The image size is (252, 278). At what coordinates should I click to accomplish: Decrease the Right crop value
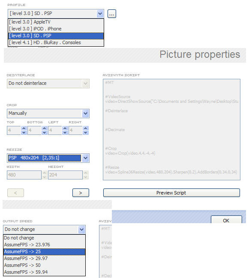[85, 133]
